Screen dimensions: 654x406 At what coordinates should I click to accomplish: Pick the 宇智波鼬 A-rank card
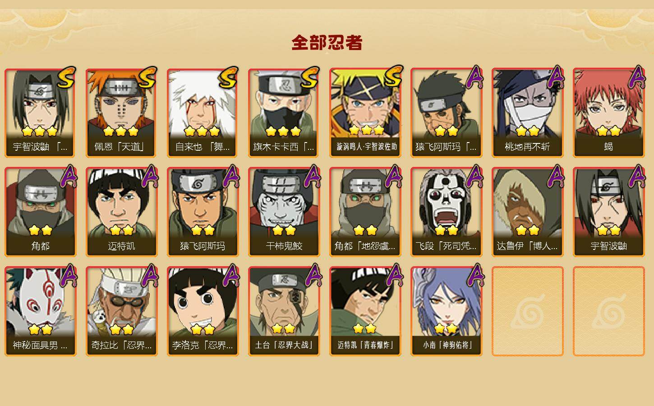point(608,212)
